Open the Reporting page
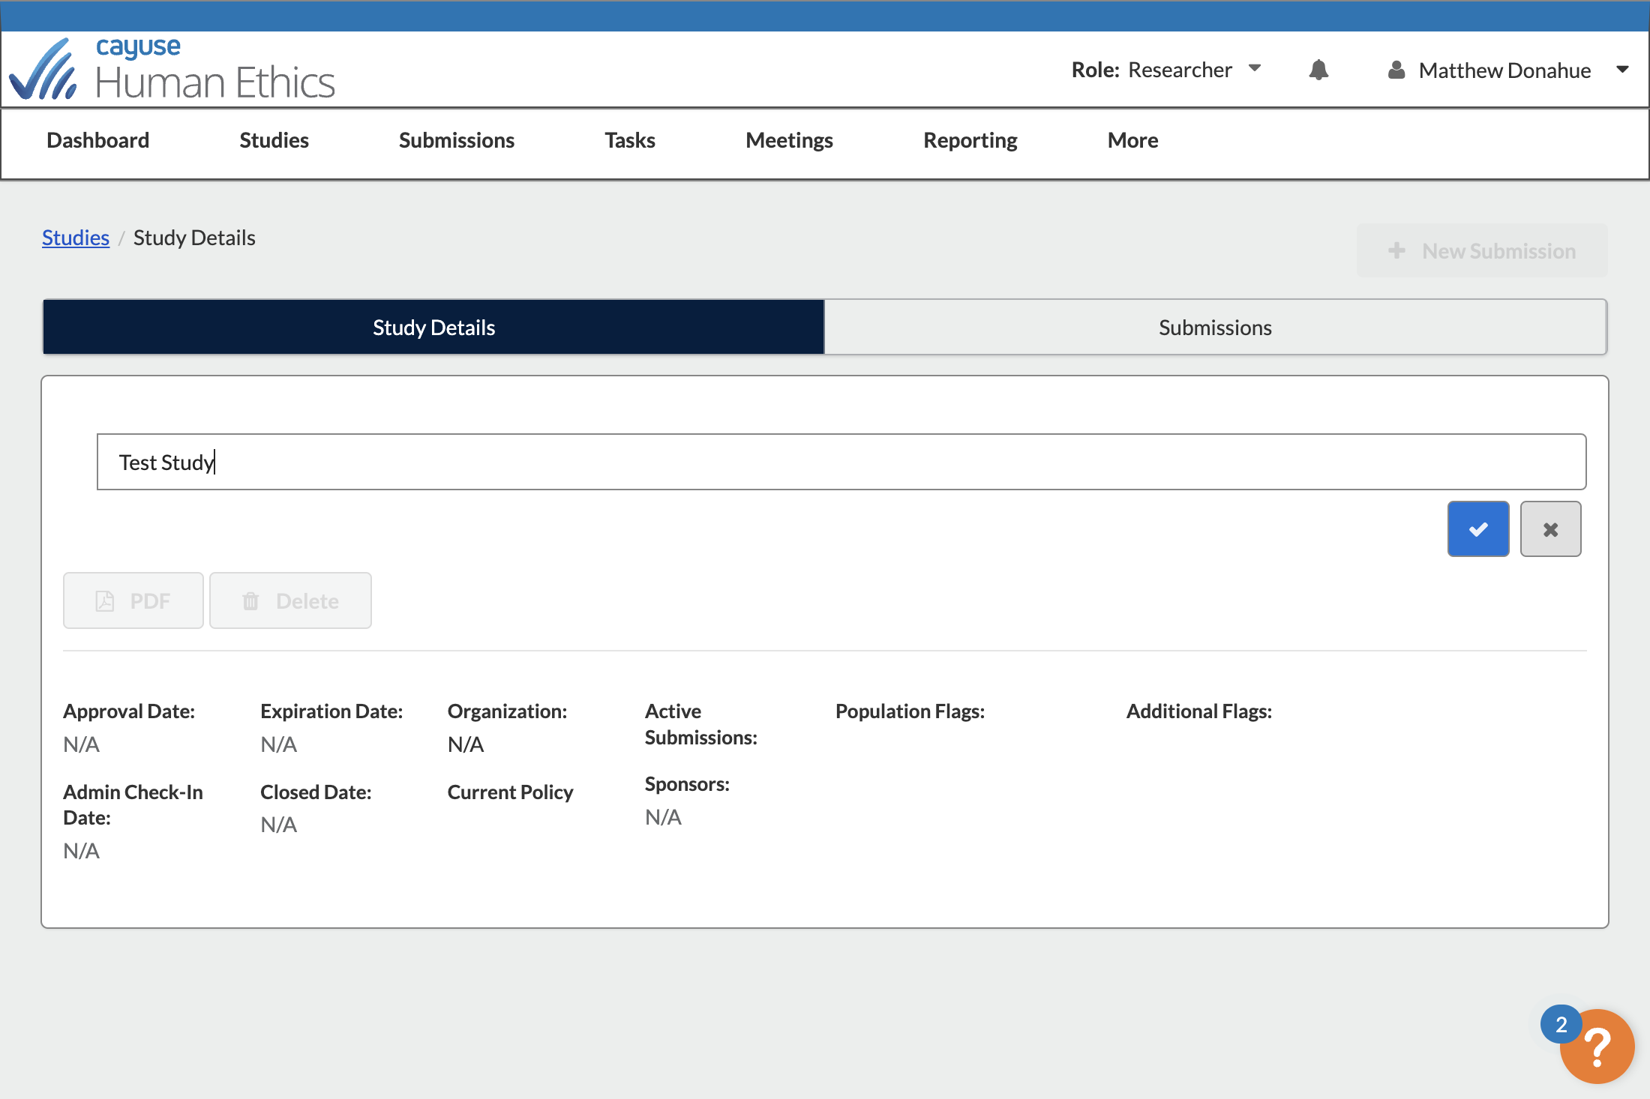 pos(970,140)
